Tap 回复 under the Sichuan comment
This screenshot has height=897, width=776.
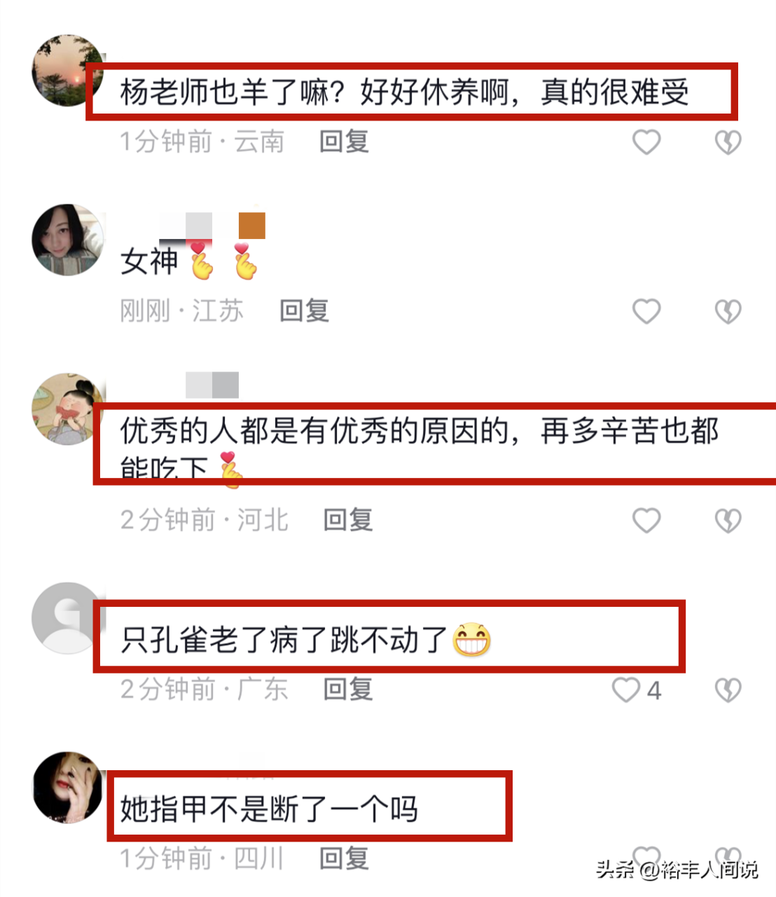[x=344, y=858]
